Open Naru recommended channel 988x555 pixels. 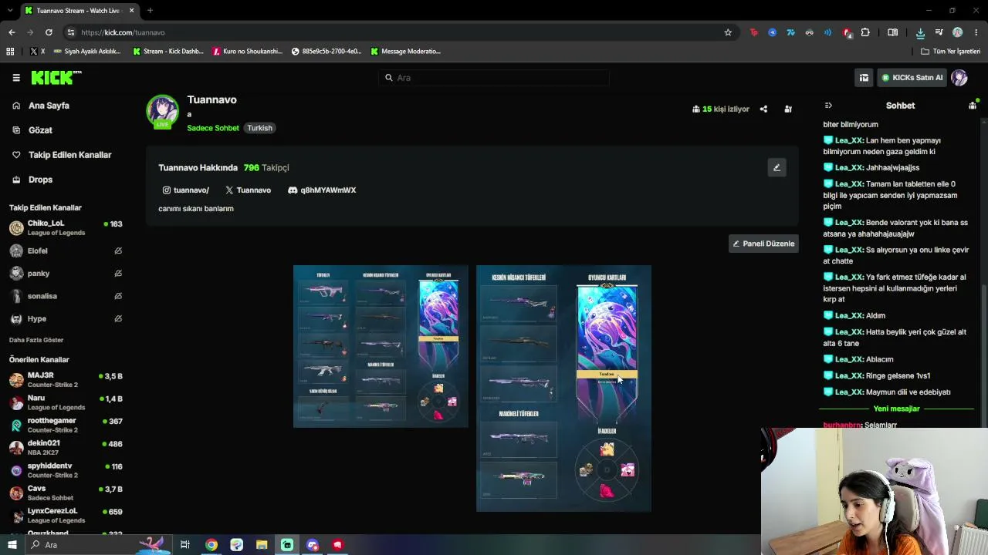click(66, 402)
